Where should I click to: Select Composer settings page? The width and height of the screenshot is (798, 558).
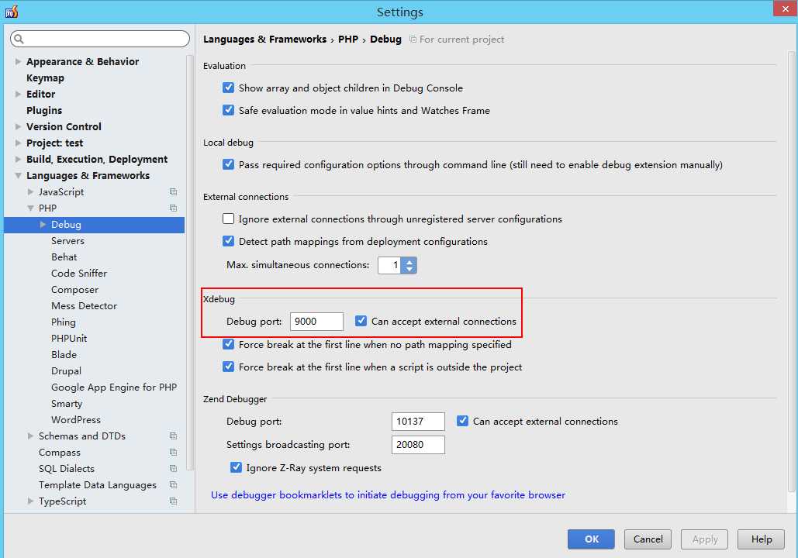pos(74,289)
